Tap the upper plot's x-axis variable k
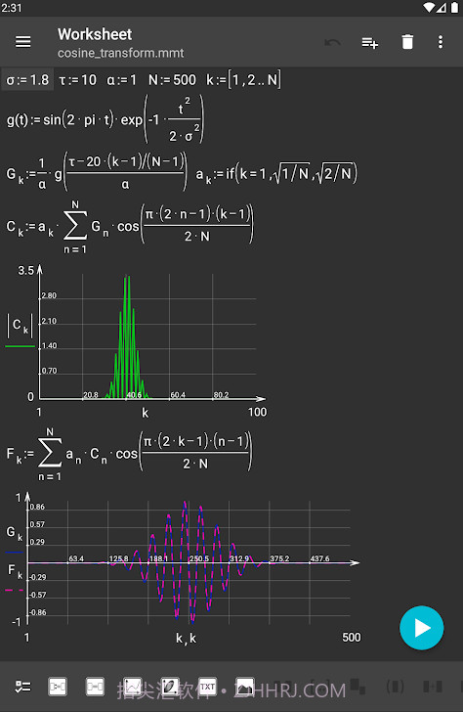The height and width of the screenshot is (712, 463). point(146,413)
